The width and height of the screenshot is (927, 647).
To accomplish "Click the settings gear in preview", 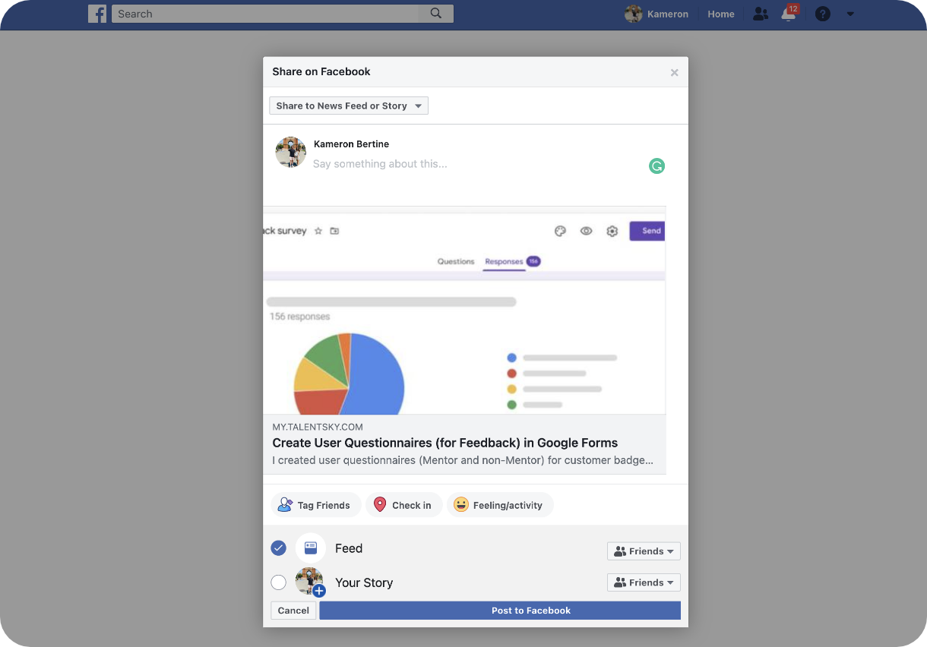I will 612,231.
